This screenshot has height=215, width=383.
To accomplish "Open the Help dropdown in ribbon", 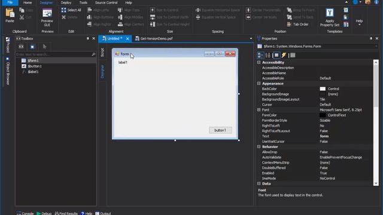I will pyautogui.click(x=359, y=22).
